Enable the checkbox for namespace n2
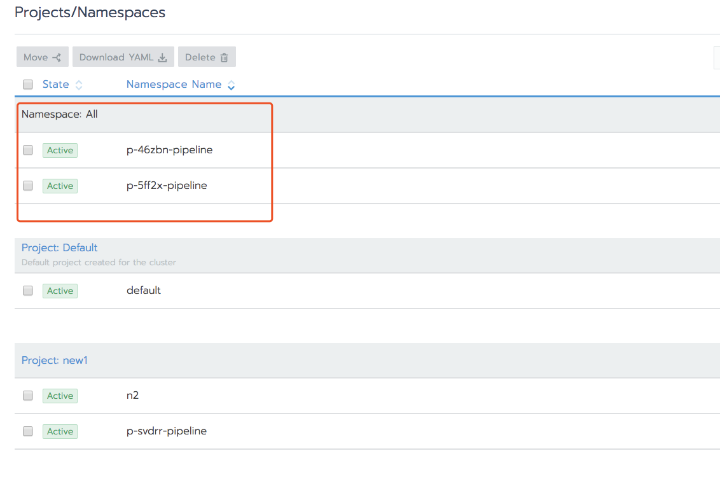 click(27, 395)
